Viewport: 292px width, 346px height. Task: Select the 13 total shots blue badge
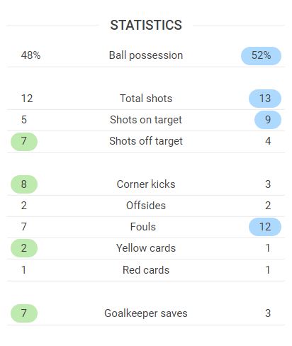265,99
